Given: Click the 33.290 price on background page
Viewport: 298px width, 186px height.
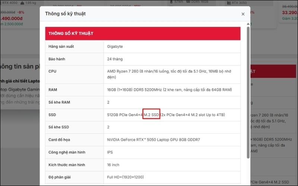Looking at the screenshot, I should click(290, 13).
